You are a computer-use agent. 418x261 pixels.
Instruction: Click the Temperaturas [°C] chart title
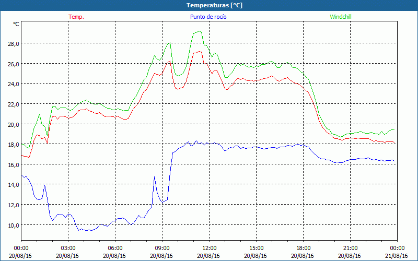tap(215, 5)
